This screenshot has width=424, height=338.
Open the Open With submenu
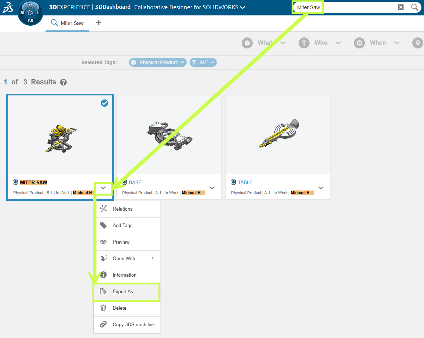pos(127,259)
